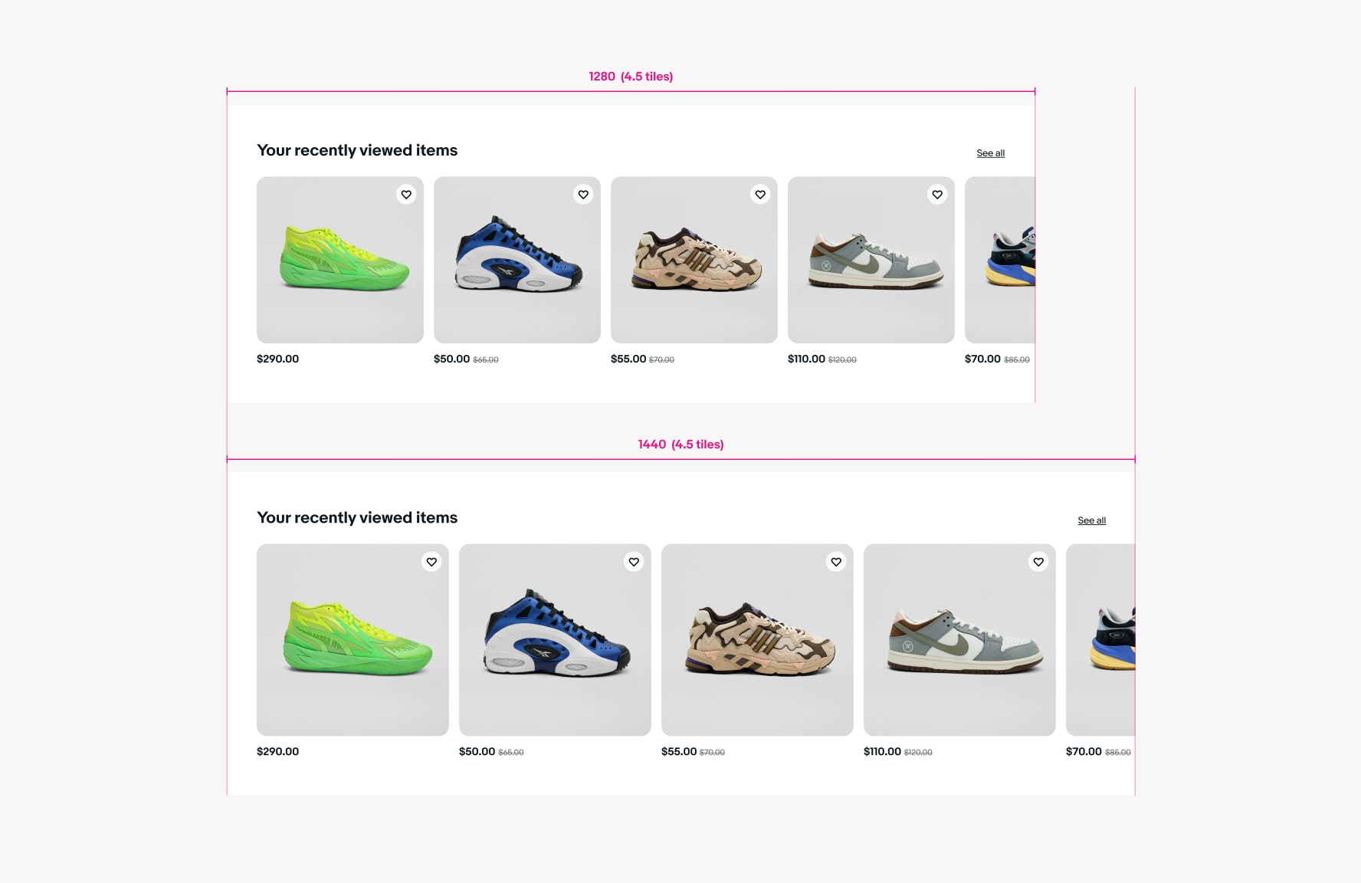Tap heart on blue Reebok shoe, top row
The width and height of the screenshot is (1361, 883).
click(x=583, y=195)
